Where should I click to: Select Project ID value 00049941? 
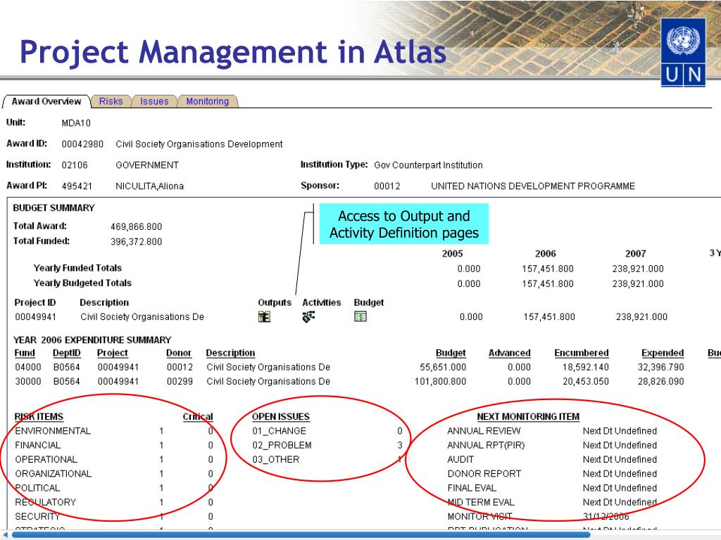[35, 317]
